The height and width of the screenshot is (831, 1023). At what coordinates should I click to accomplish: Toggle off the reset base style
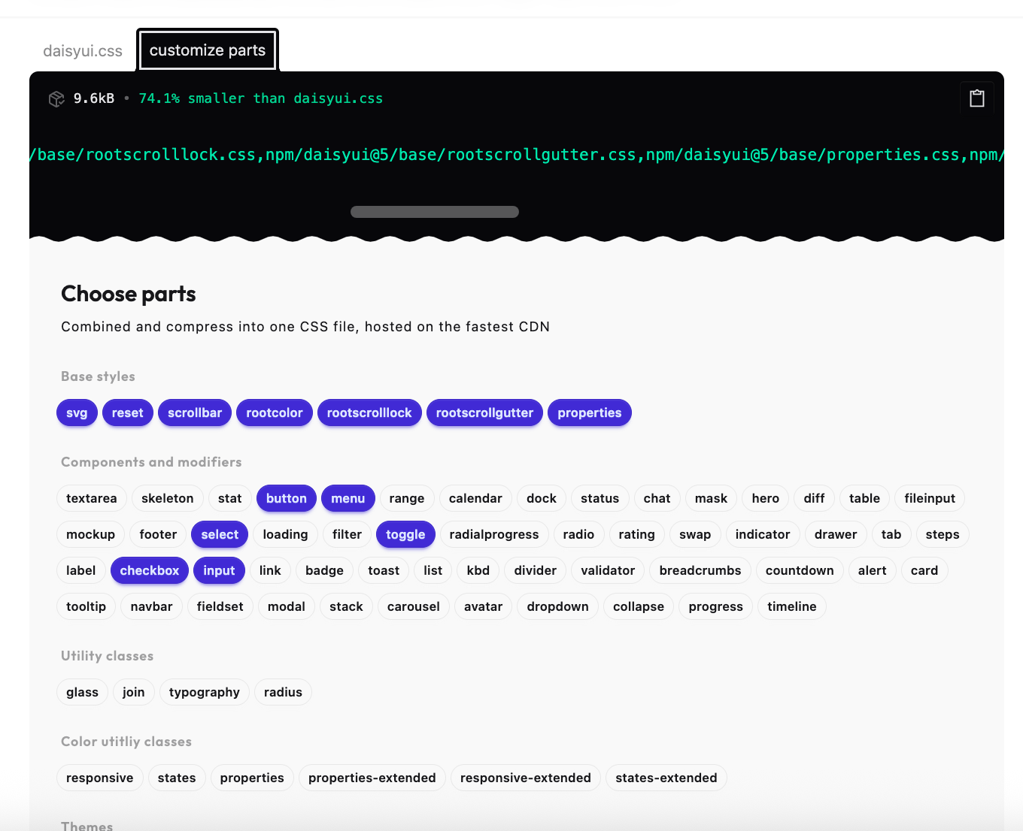tap(128, 412)
